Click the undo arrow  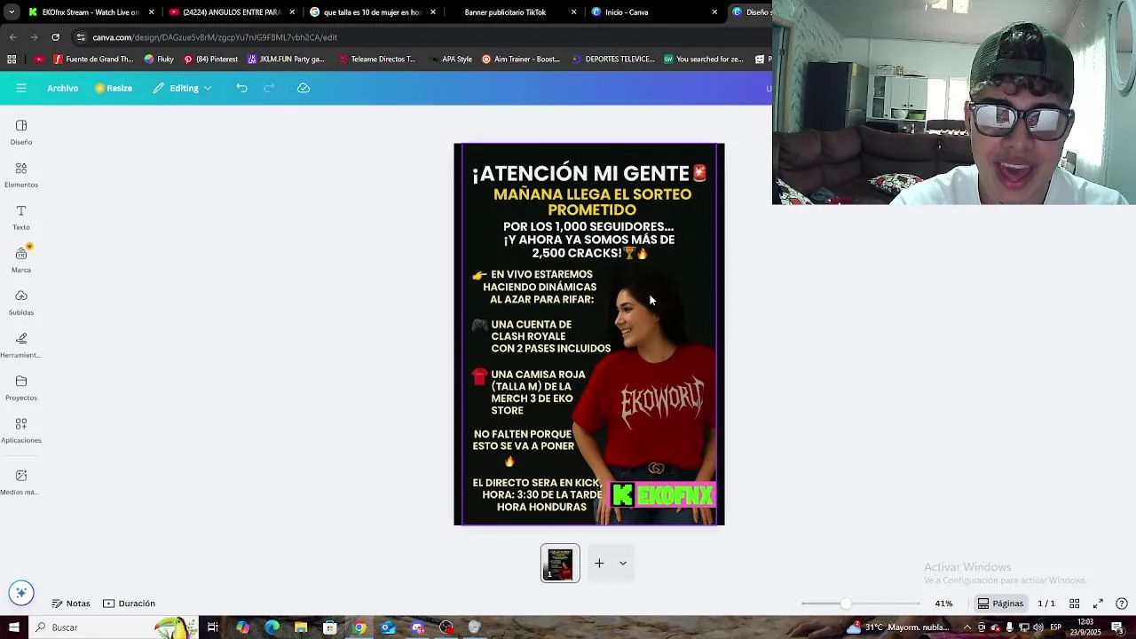coord(241,88)
